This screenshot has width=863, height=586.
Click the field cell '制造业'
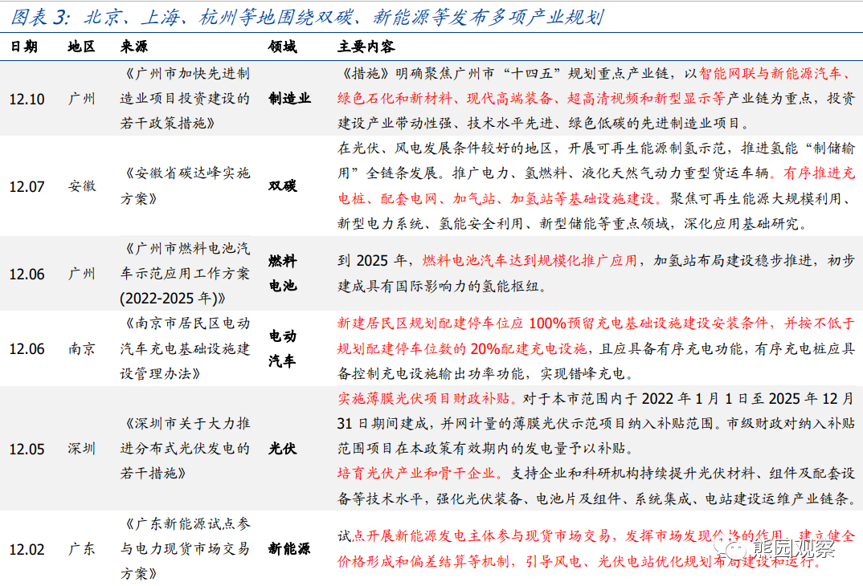coord(289,99)
